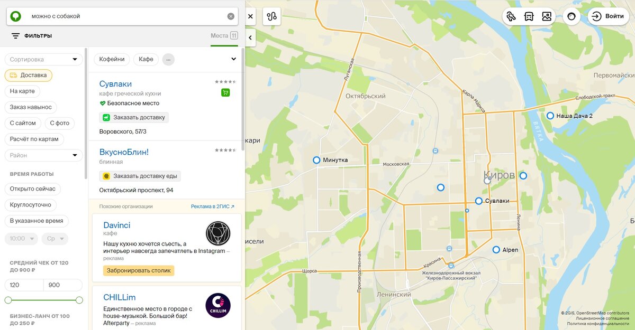635x330 pixels.
Task: Open the Сувлаки listing title
Action: tap(115, 84)
